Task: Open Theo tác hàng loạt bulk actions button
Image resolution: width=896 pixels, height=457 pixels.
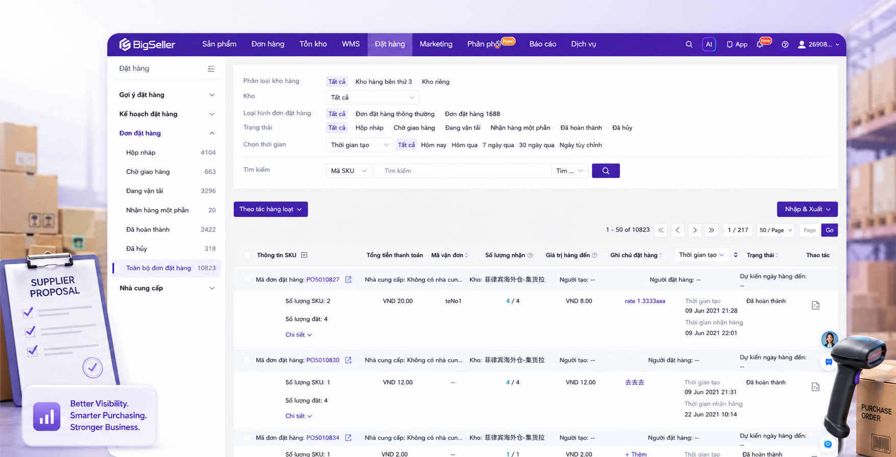Action: coord(270,210)
